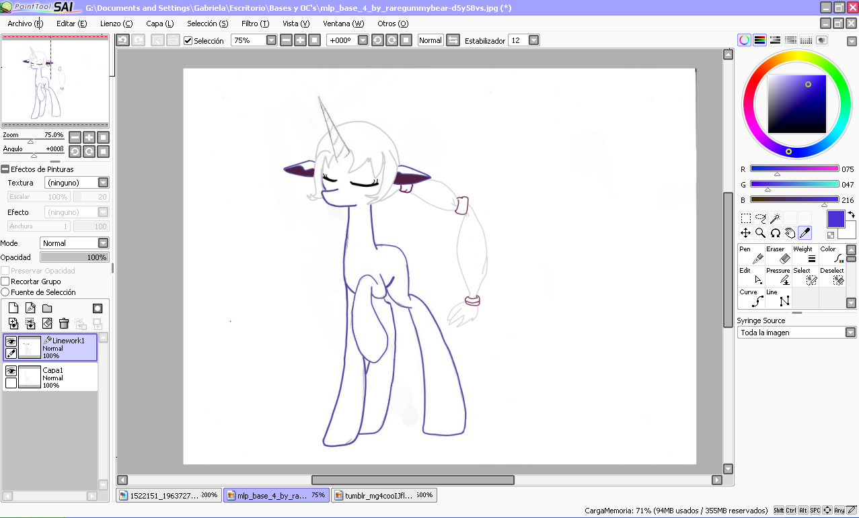The image size is (859, 518).
Task: Select the magnifier zoom tool
Action: [x=760, y=233]
